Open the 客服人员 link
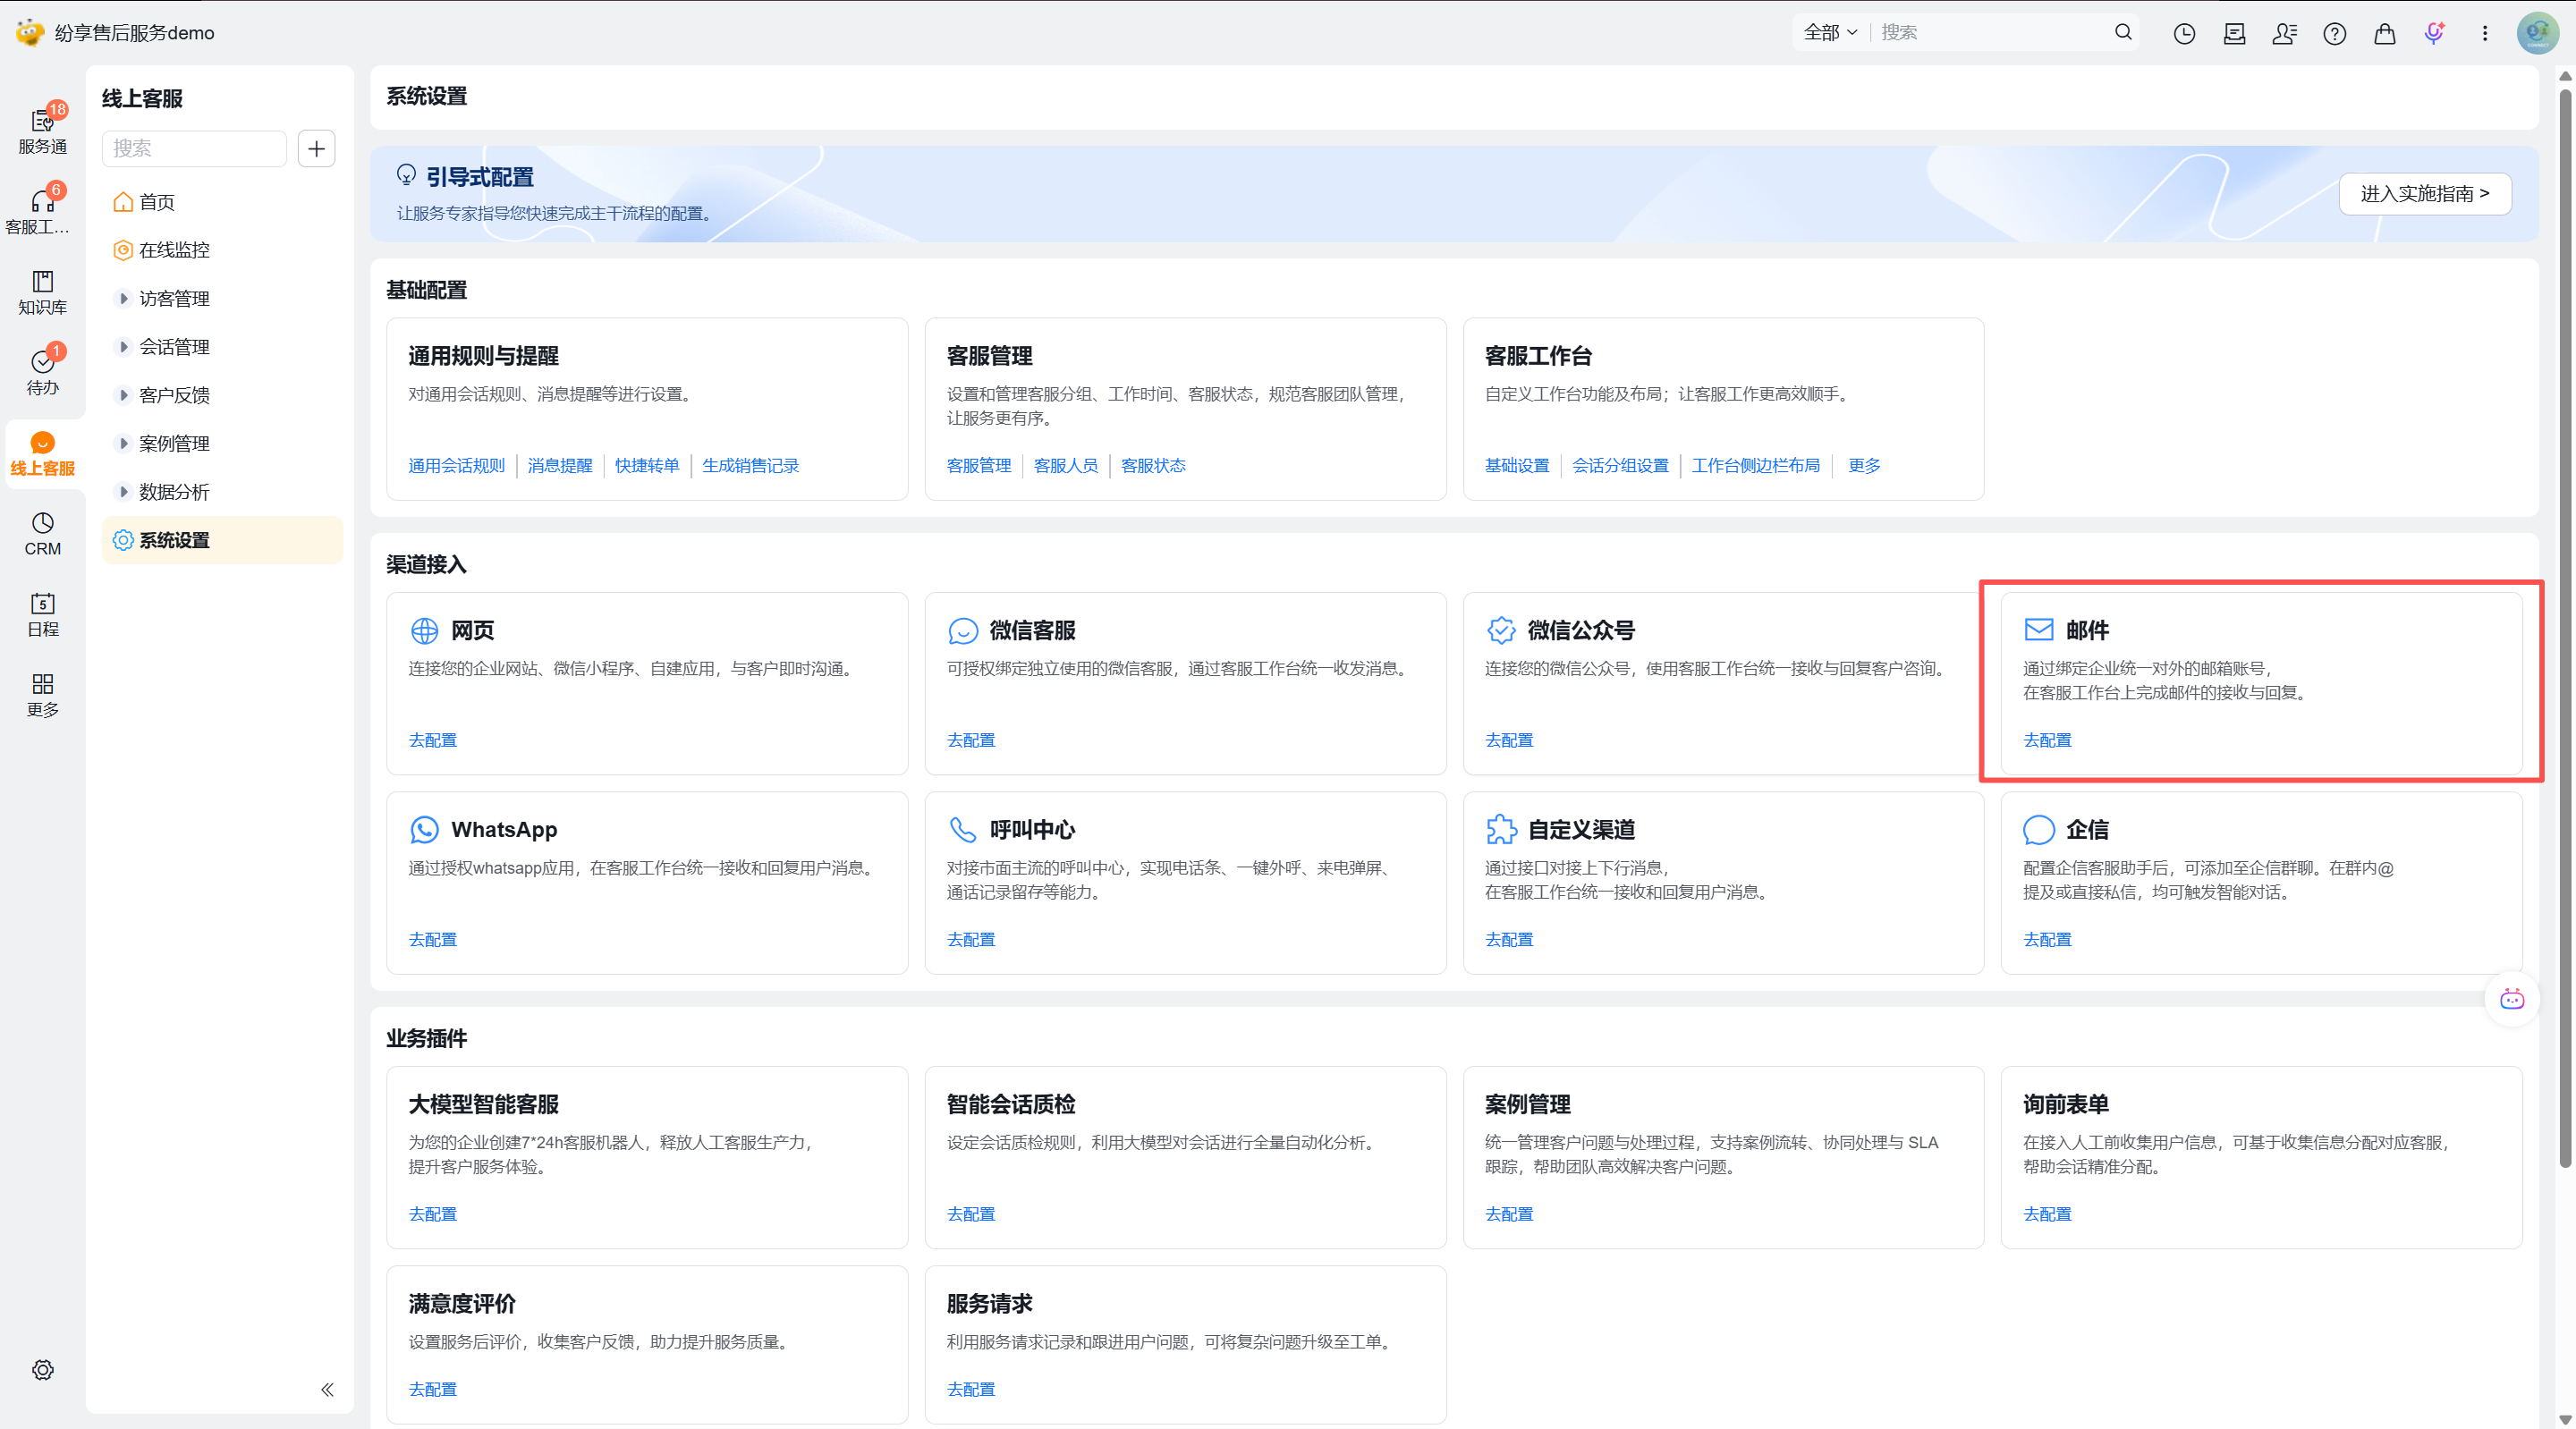This screenshot has width=2576, height=1429. 1065,465
